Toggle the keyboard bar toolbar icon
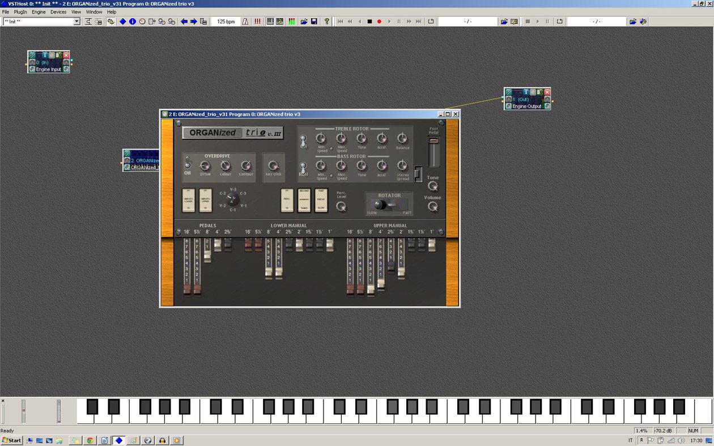Screen dimensions: 714x446 pyautogui.click(x=270, y=22)
